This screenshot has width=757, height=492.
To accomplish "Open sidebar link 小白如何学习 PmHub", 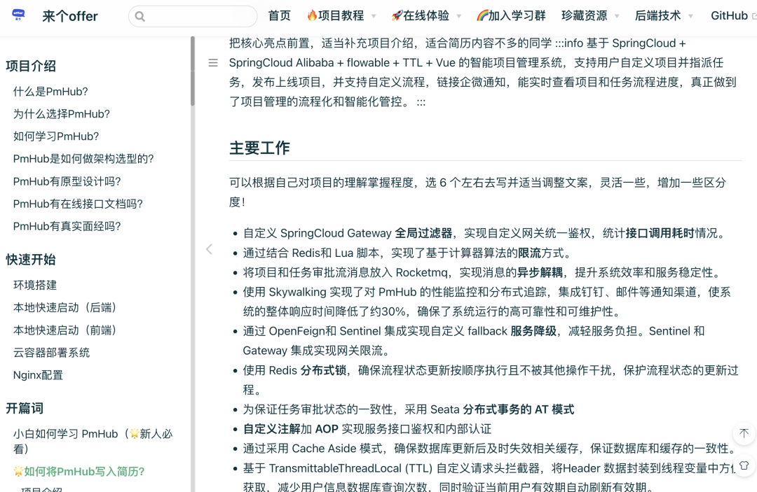I will click(93, 441).
